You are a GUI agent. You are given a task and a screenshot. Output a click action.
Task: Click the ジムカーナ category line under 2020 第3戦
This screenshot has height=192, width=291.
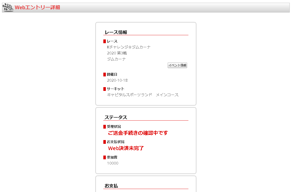click(x=116, y=59)
